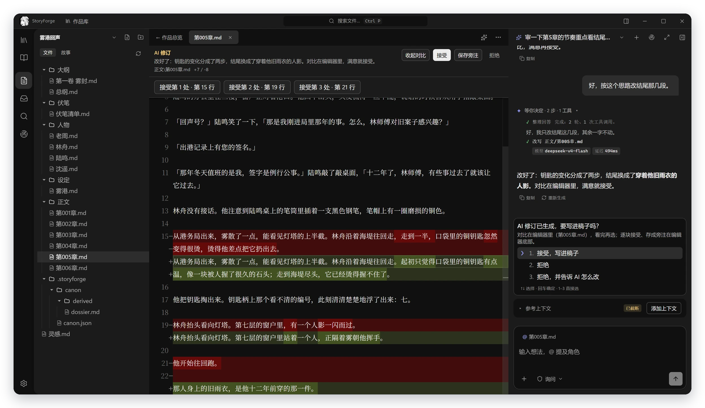This screenshot has height=408, width=705.
Task: Create a new file in 雾港回声
Action: (x=127, y=37)
